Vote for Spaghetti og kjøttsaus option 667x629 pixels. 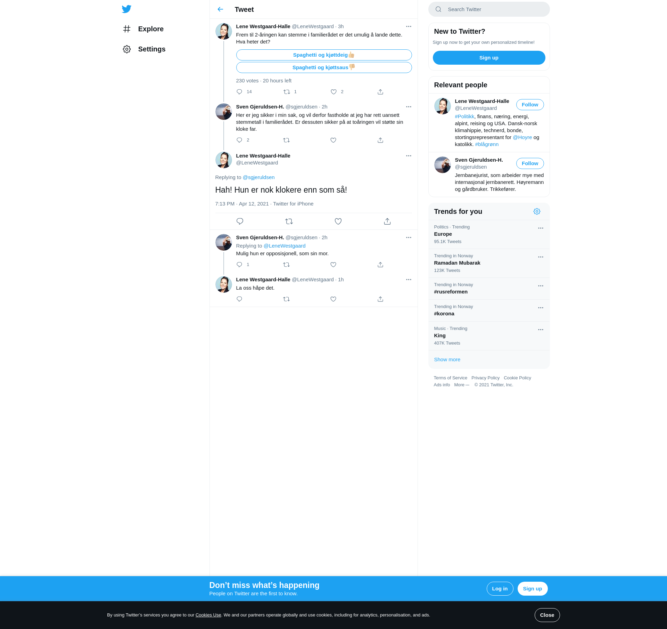(324, 67)
